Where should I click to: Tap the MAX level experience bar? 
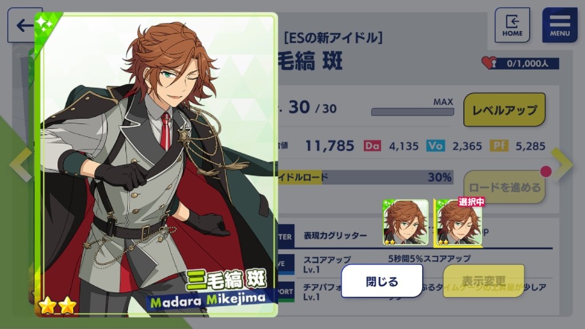[x=412, y=111]
